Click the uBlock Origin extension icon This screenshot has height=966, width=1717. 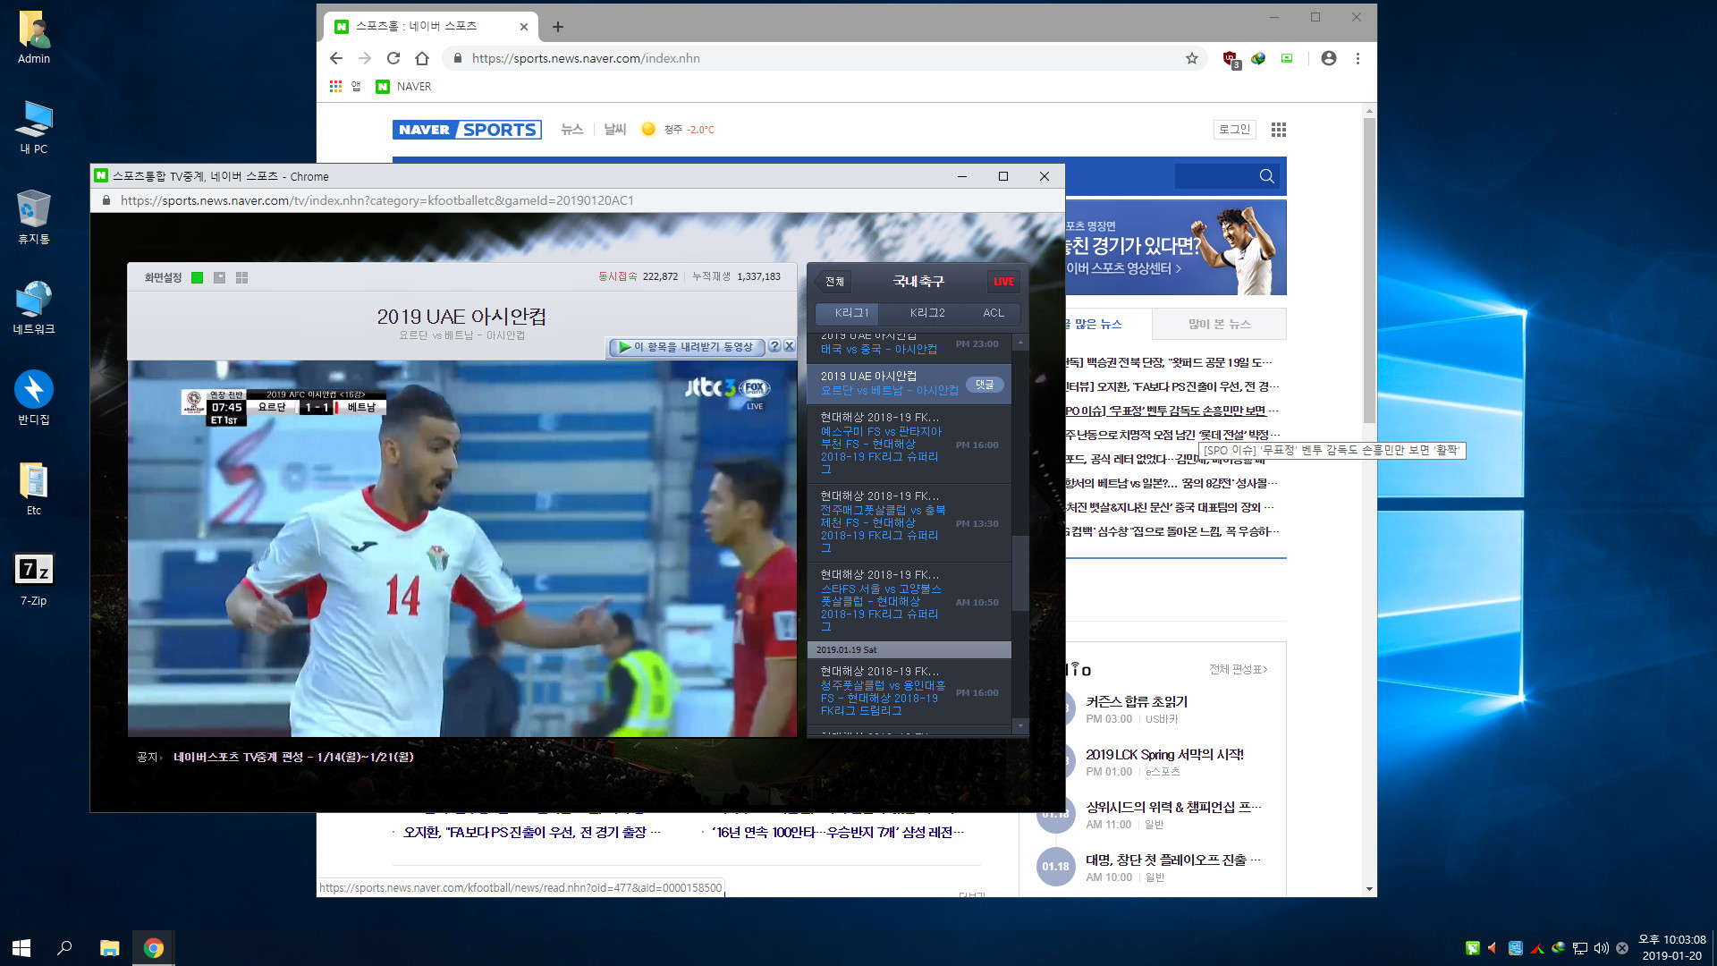pos(1231,59)
